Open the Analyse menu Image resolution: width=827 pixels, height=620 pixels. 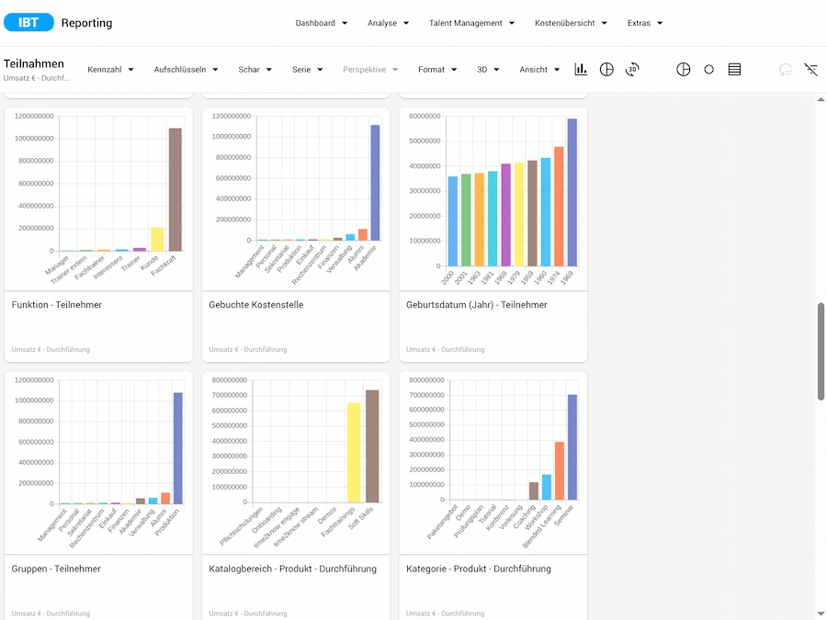point(388,23)
